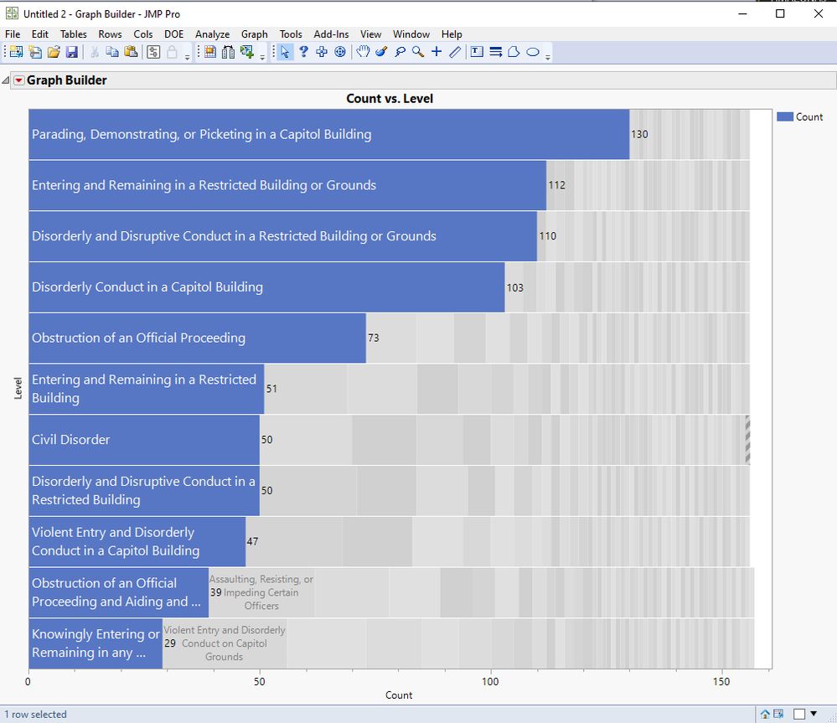The image size is (837, 723).
Task: Click the Cut scissors icon
Action: pyautogui.click(x=95, y=52)
